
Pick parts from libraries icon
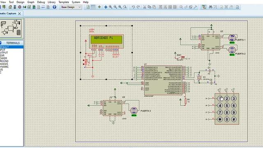[x=181, y=7]
